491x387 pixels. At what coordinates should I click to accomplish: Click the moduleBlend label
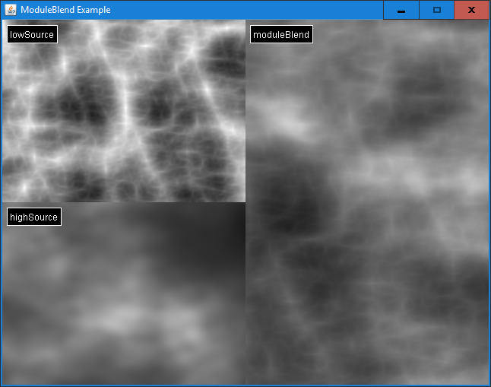[x=281, y=34]
